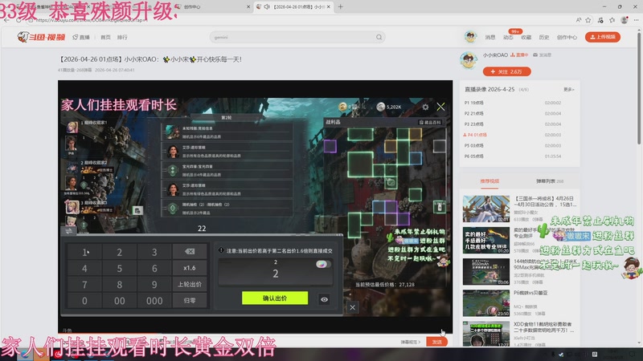This screenshot has height=361, width=643.
Task: Toggle the colorful switch in bid field
Action: (322, 264)
